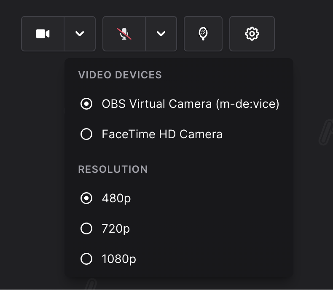
Task: Choose the 1080p resolution radio button
Action: (86, 259)
